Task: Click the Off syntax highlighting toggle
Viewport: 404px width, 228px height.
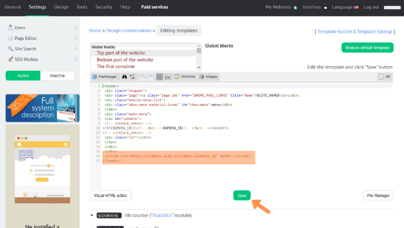Action: 385,77
